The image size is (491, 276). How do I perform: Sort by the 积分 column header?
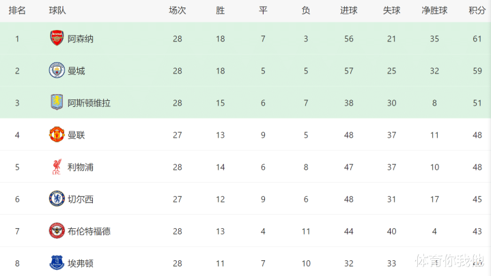tap(477, 10)
